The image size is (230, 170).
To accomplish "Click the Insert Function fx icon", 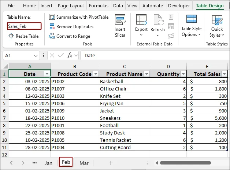I will pyautogui.click(x=70, y=55).
